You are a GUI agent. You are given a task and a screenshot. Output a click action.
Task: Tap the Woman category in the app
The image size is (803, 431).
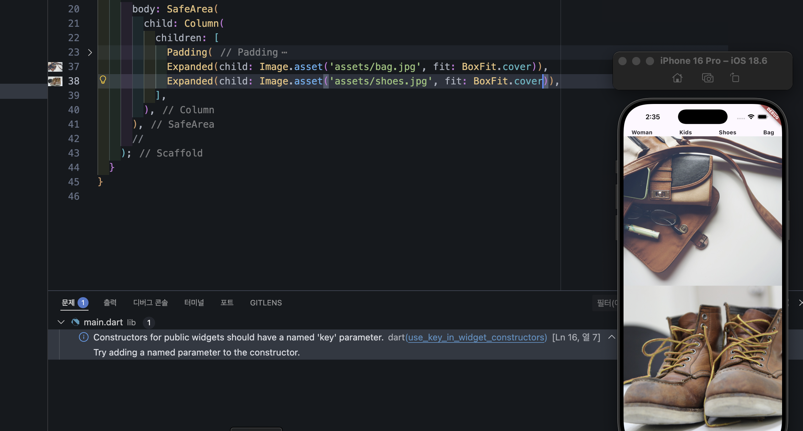(642, 132)
